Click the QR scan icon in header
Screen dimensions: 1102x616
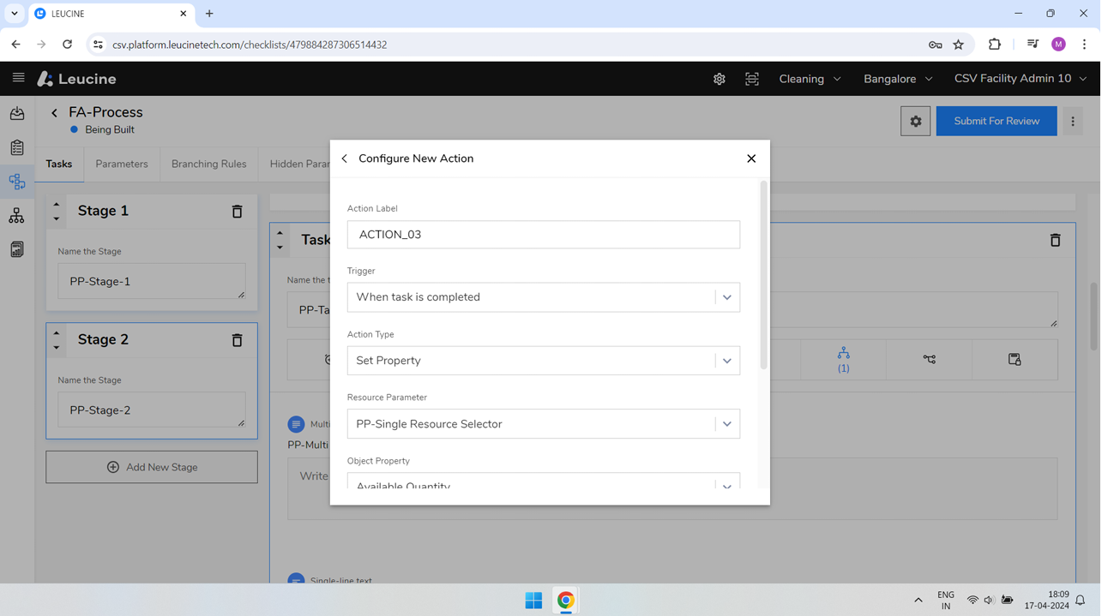(x=751, y=79)
